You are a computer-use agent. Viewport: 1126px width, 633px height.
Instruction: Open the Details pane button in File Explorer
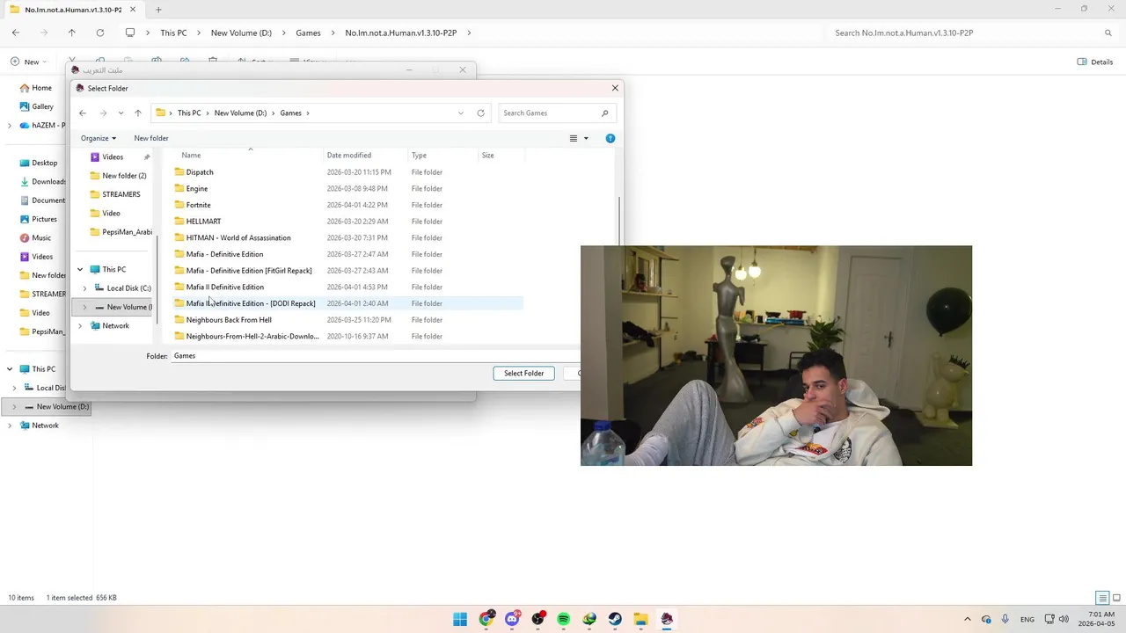(x=1095, y=62)
